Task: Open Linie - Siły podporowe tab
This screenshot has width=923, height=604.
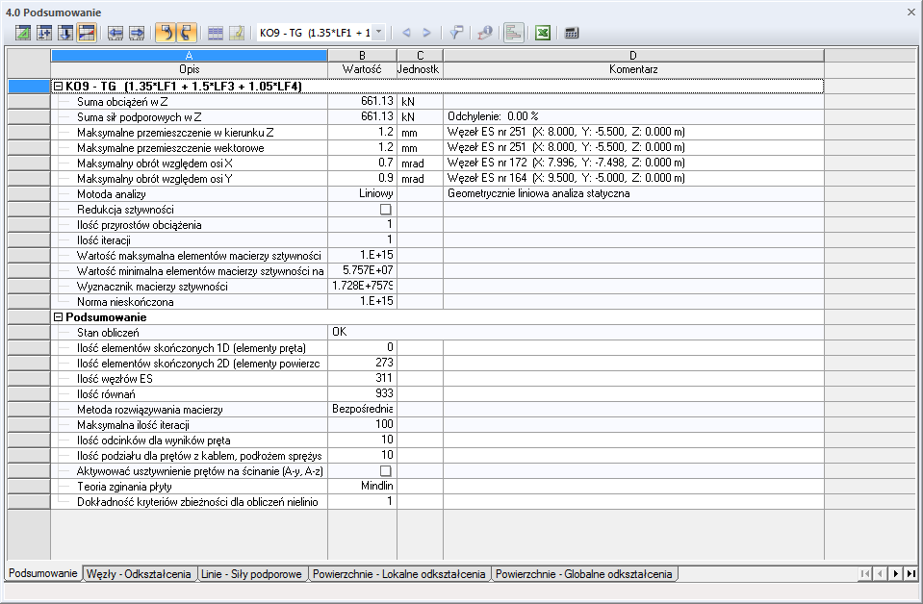Action: [x=251, y=574]
